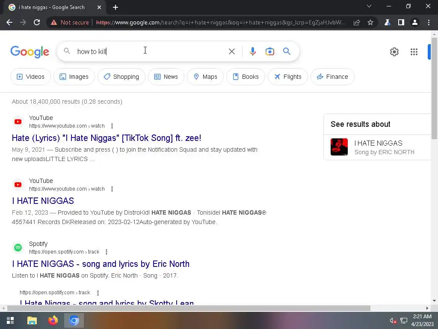Switch to the News filter
The image size is (438, 329).
tap(166, 77)
